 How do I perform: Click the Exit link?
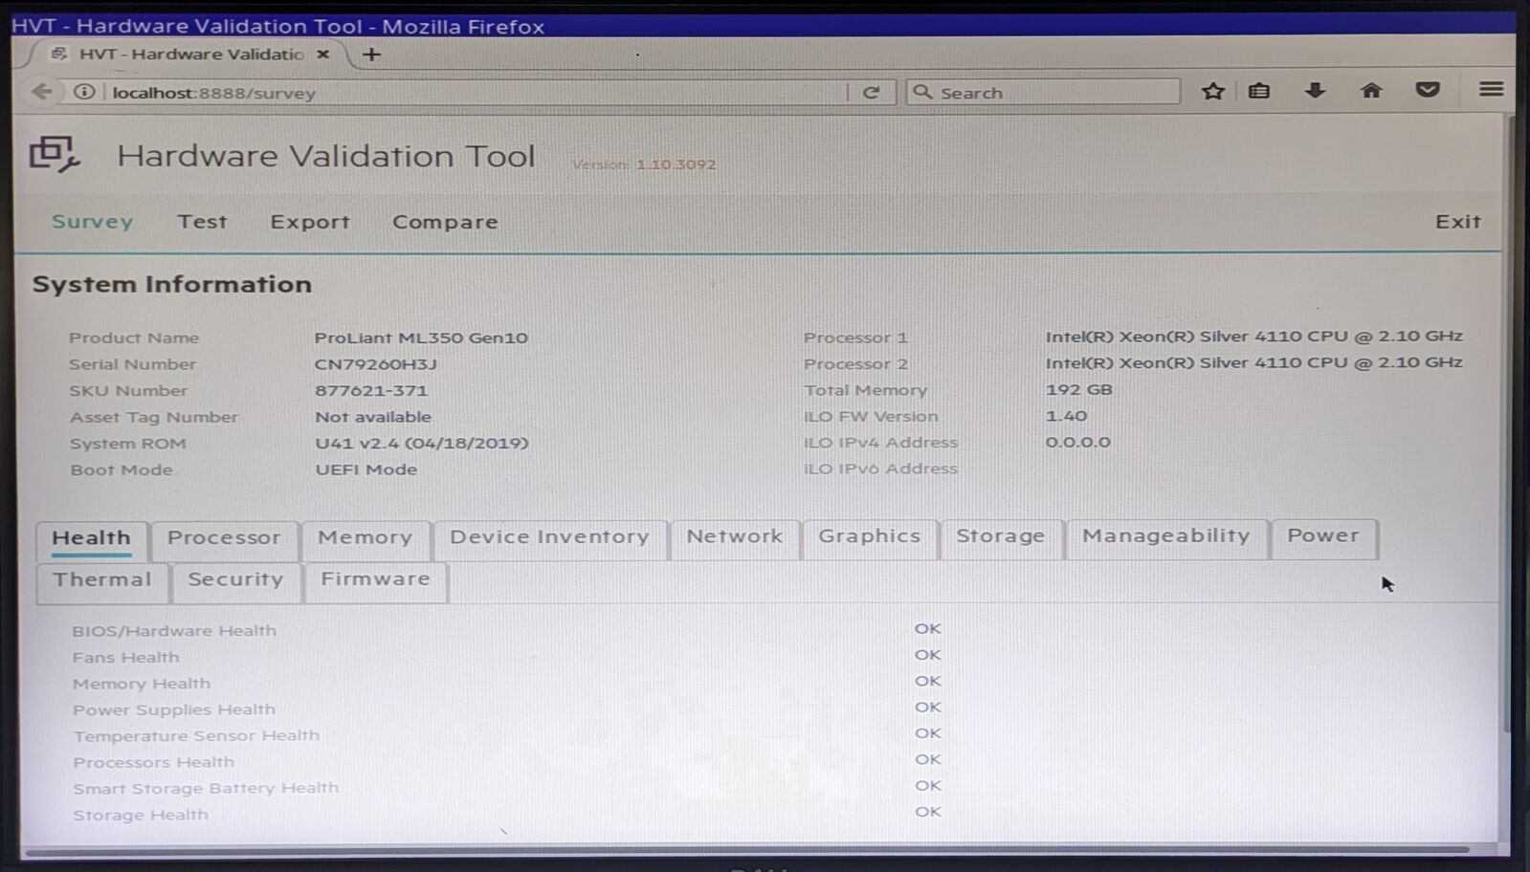(1457, 222)
